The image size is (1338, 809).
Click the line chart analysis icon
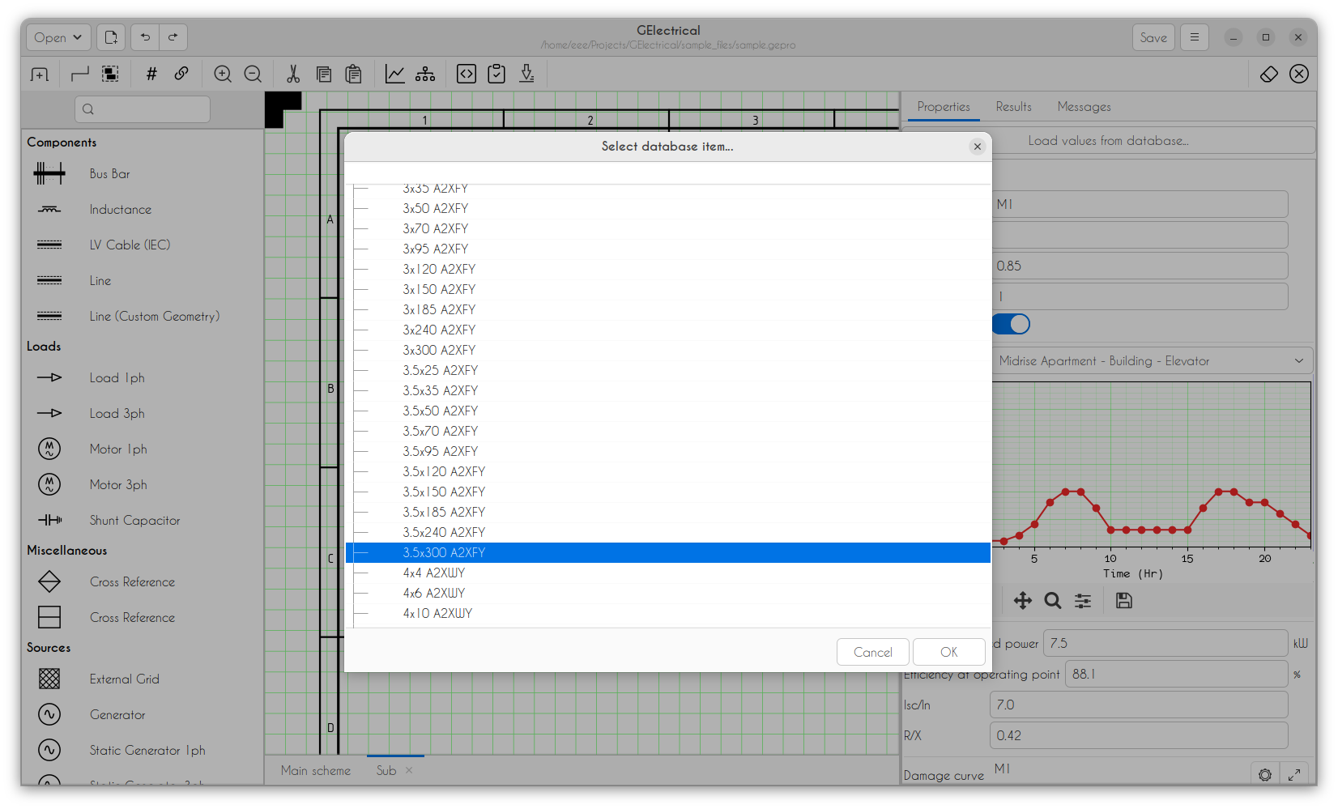click(394, 75)
